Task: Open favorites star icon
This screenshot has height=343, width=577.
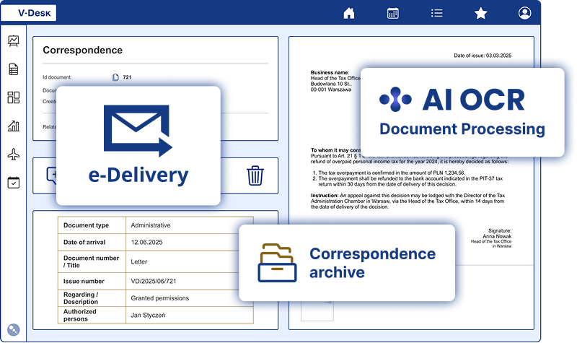Action: (480, 13)
